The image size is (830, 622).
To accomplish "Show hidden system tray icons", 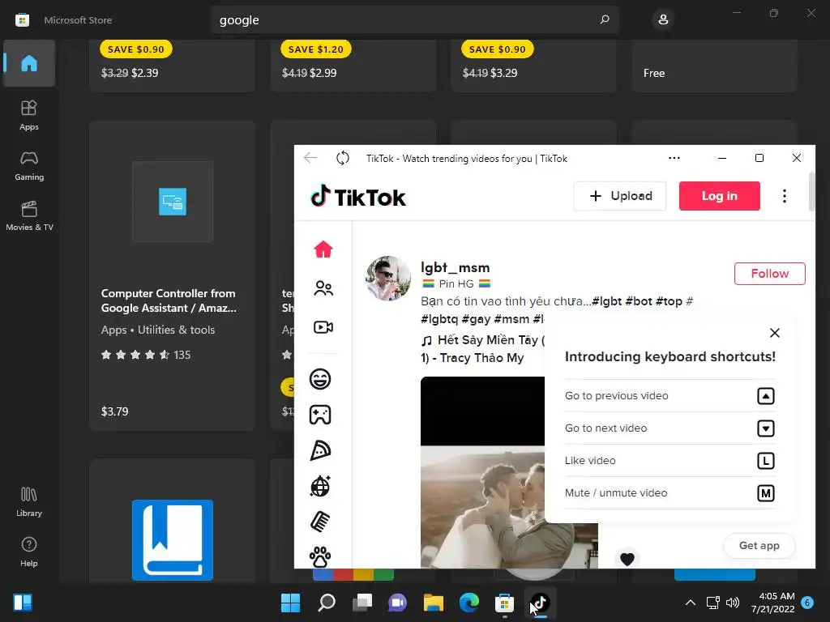I will point(691,603).
